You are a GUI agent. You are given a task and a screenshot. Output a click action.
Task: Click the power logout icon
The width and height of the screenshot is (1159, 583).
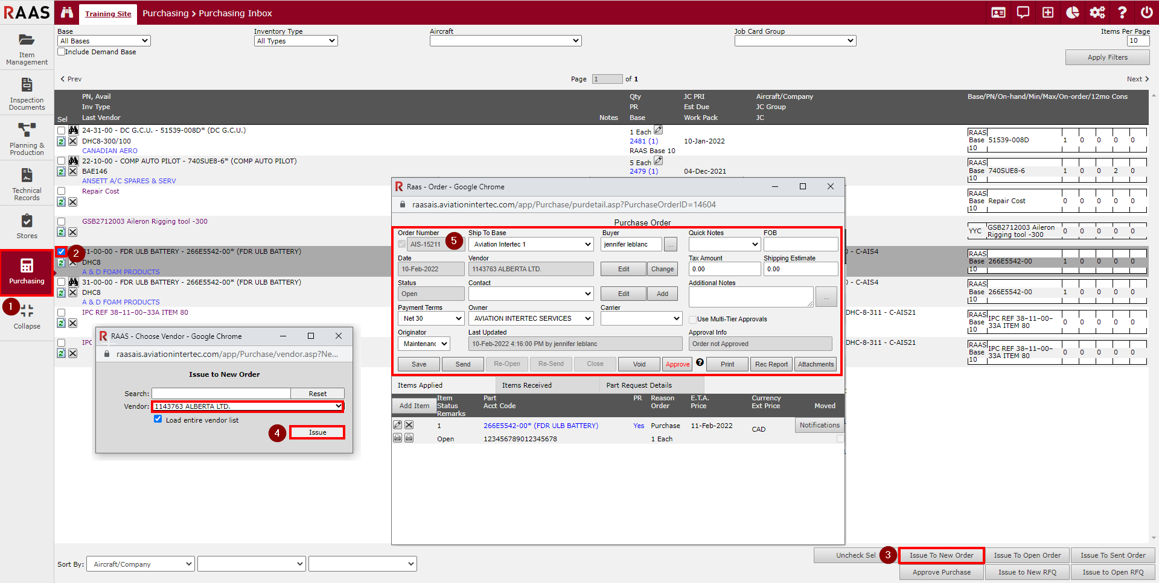click(1146, 13)
